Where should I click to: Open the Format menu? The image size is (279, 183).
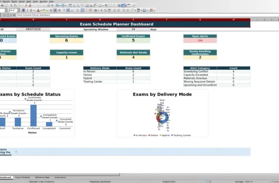point(6,1)
